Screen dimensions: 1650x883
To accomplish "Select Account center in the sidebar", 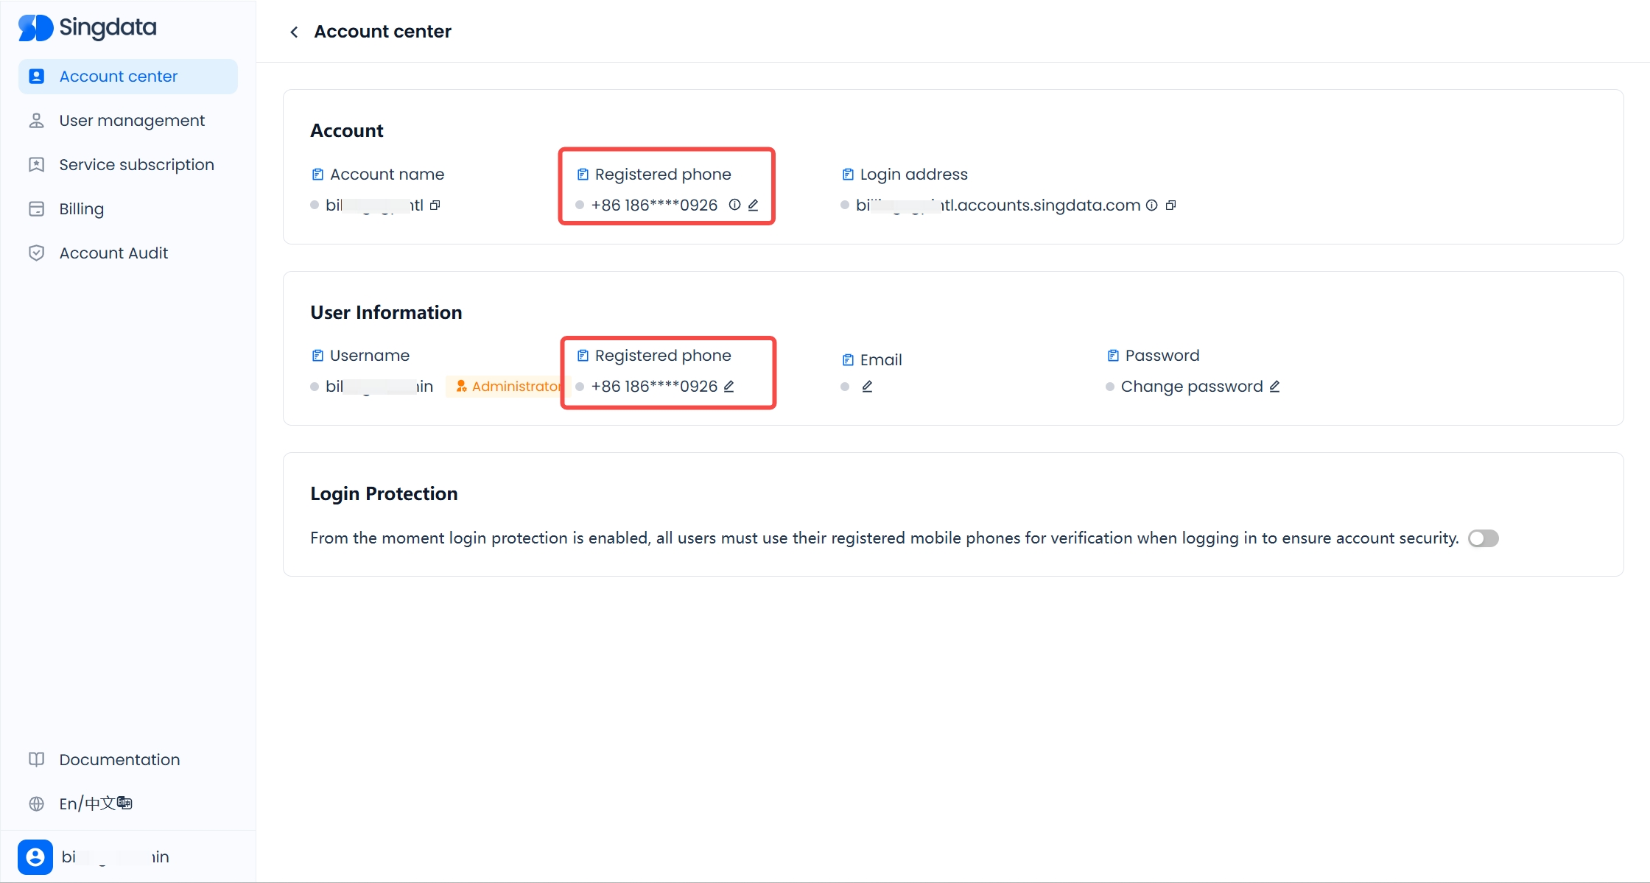I will click(x=118, y=77).
